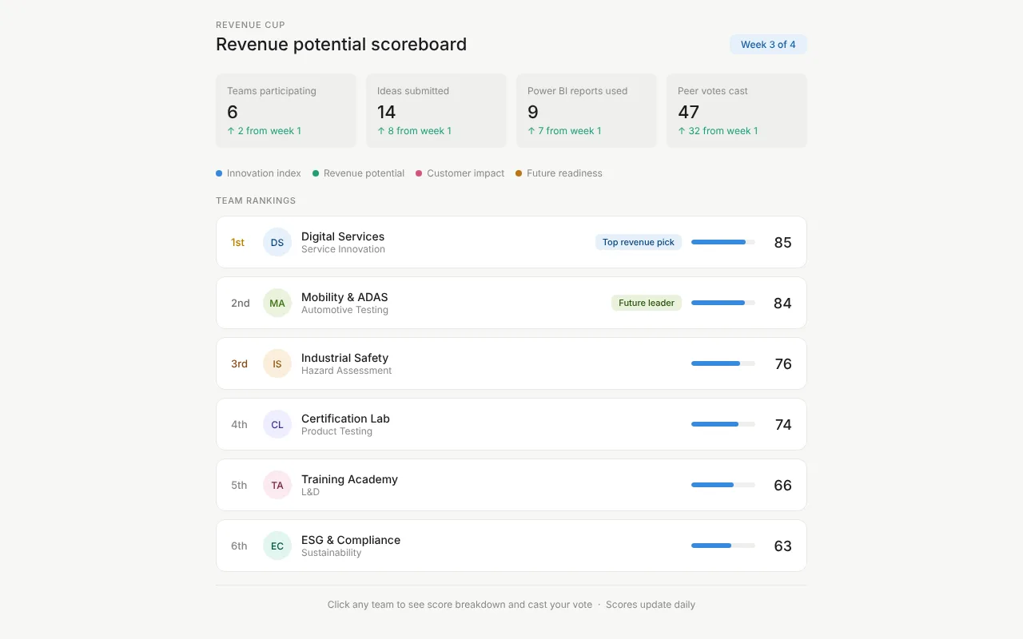Image resolution: width=1023 pixels, height=639 pixels.
Task: Click the score value 84
Action: (783, 303)
